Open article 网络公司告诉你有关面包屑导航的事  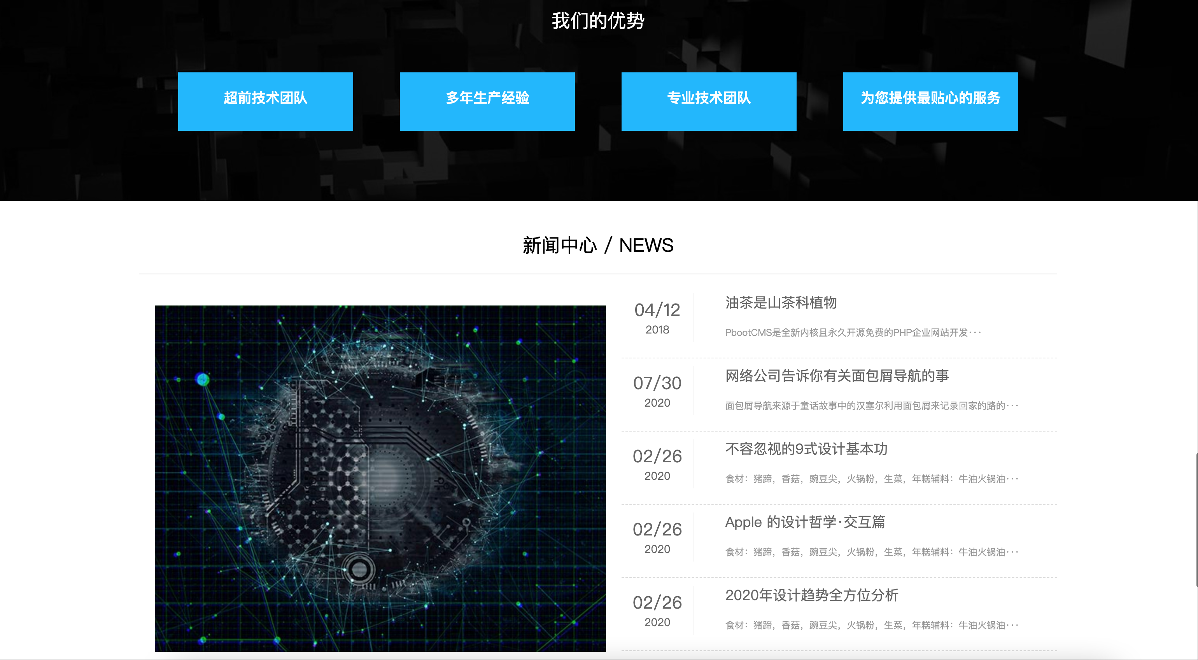coord(837,376)
